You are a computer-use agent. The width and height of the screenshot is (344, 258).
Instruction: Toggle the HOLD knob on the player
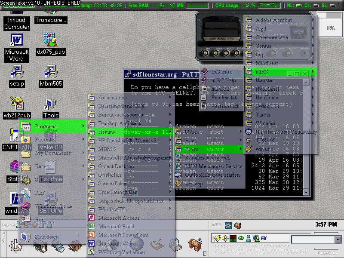pyautogui.click(x=226, y=53)
